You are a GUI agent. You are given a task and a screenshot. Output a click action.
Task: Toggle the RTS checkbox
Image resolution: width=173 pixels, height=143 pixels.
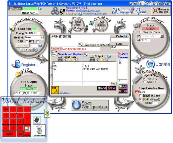coord(38,42)
